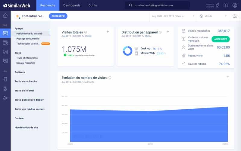Click the Desktop 76.17 % value

click(157, 49)
